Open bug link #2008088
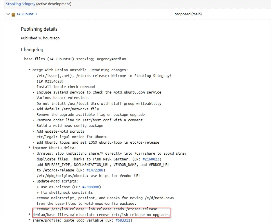The height and width of the screenshot is (223, 271). point(90,187)
